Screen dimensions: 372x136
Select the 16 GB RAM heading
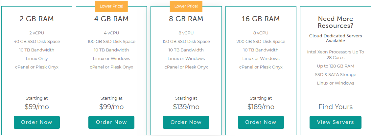click(261, 19)
